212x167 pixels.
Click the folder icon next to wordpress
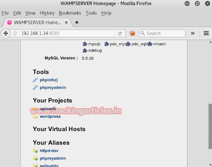pos(35,116)
